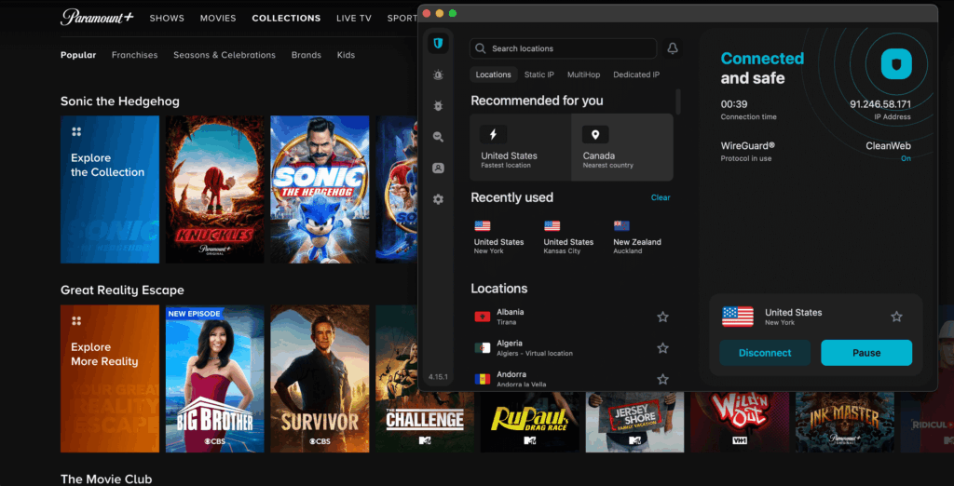Pause the VPN connection
Image resolution: width=954 pixels, height=486 pixels.
(865, 353)
